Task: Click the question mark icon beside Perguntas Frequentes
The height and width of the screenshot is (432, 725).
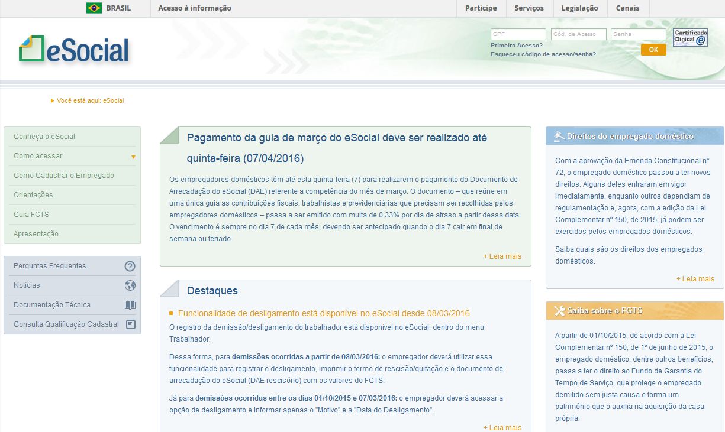Action: click(x=130, y=265)
